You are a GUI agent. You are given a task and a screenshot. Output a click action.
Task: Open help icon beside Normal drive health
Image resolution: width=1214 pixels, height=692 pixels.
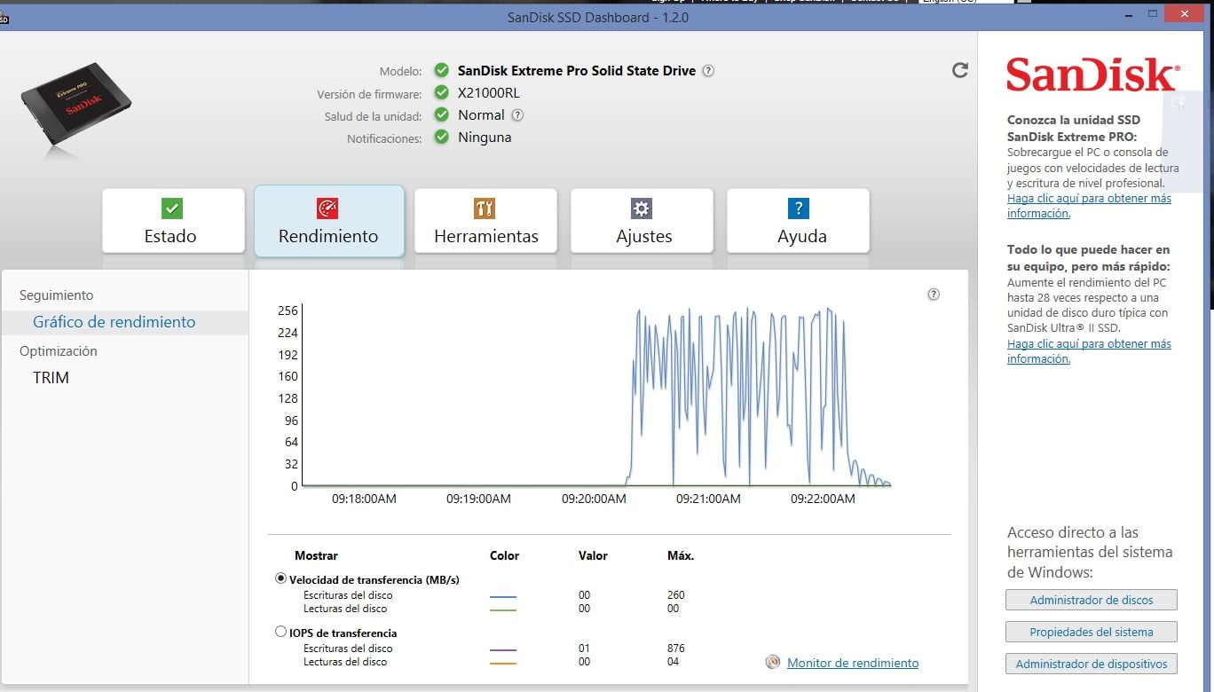[517, 115]
